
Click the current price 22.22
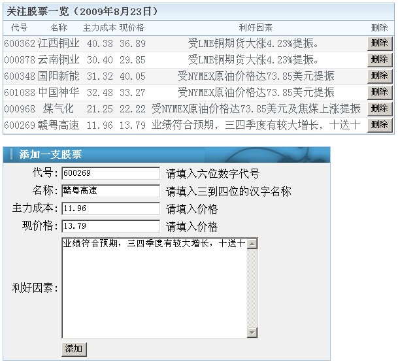coord(133,109)
